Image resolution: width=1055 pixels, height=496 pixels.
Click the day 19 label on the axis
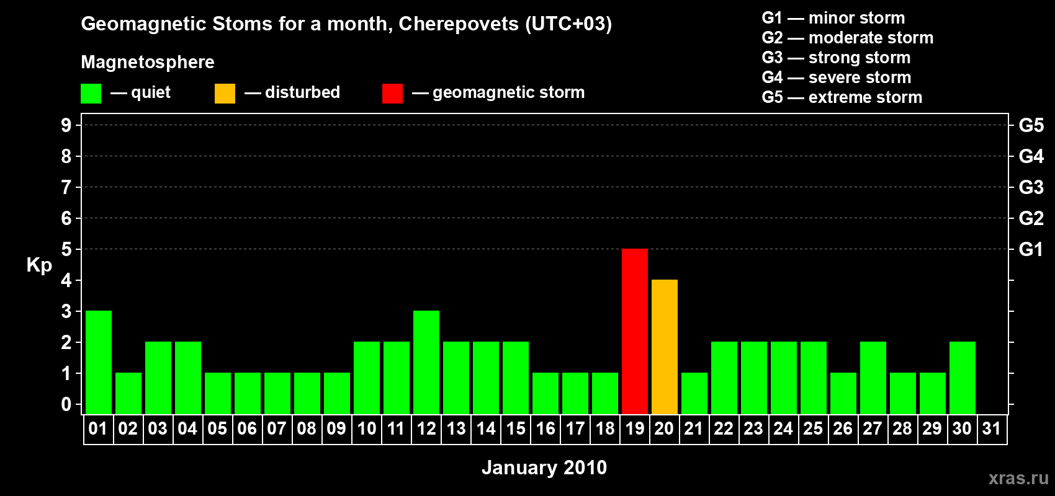[x=634, y=428]
